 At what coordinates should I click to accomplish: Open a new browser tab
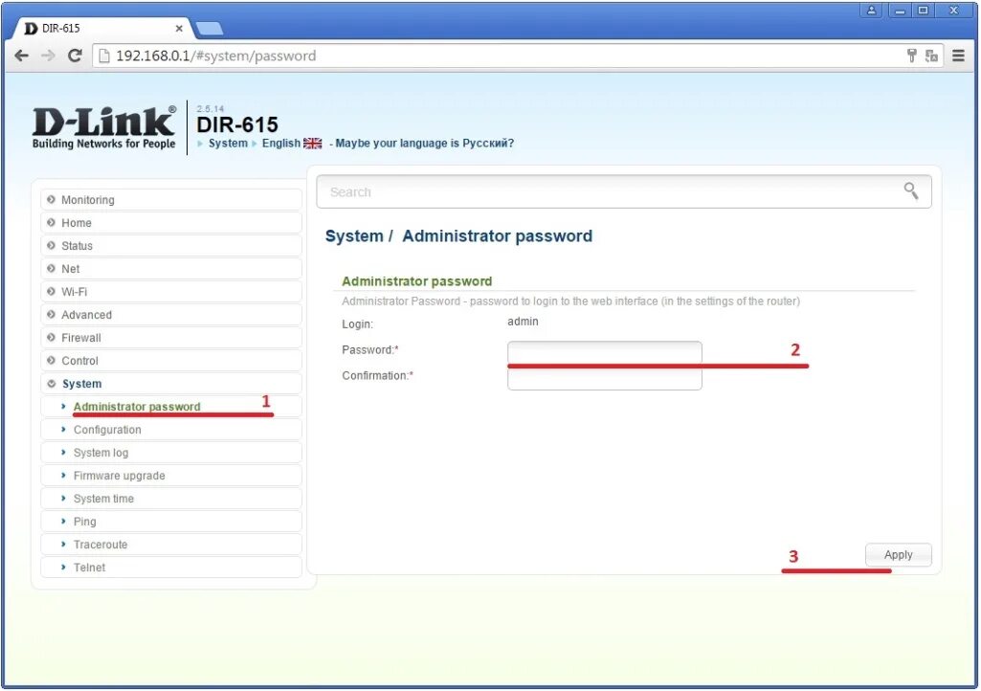210,28
